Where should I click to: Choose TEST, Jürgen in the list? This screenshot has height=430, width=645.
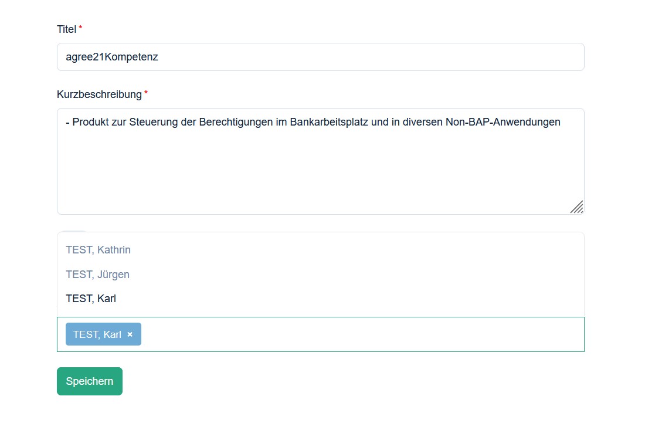coord(320,275)
